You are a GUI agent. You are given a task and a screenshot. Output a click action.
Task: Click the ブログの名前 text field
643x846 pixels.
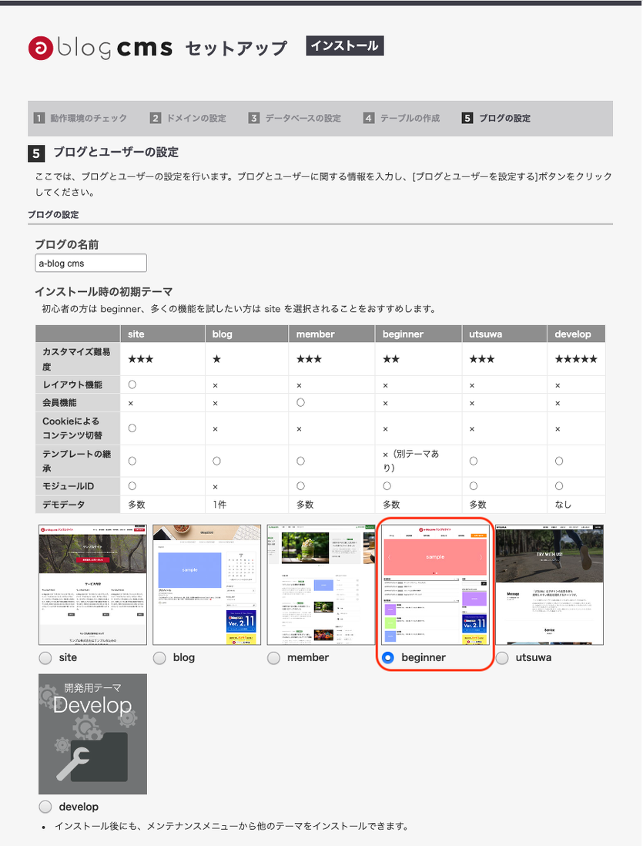tap(91, 264)
